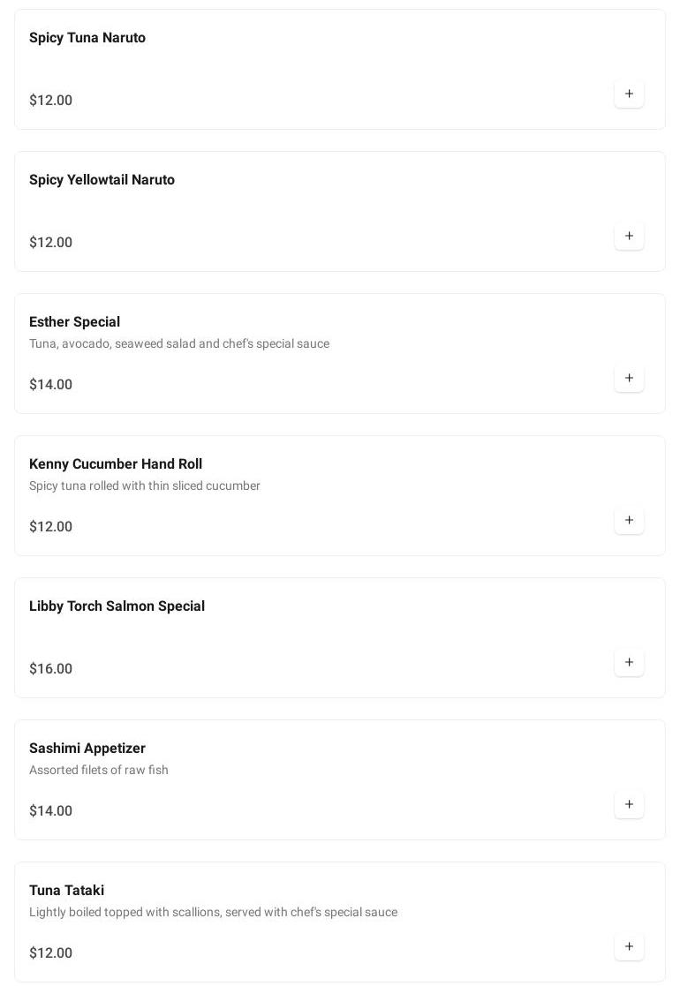Screen dimensions: 680x986
Task: Select the Esther Special title
Action: pyautogui.click(x=74, y=322)
